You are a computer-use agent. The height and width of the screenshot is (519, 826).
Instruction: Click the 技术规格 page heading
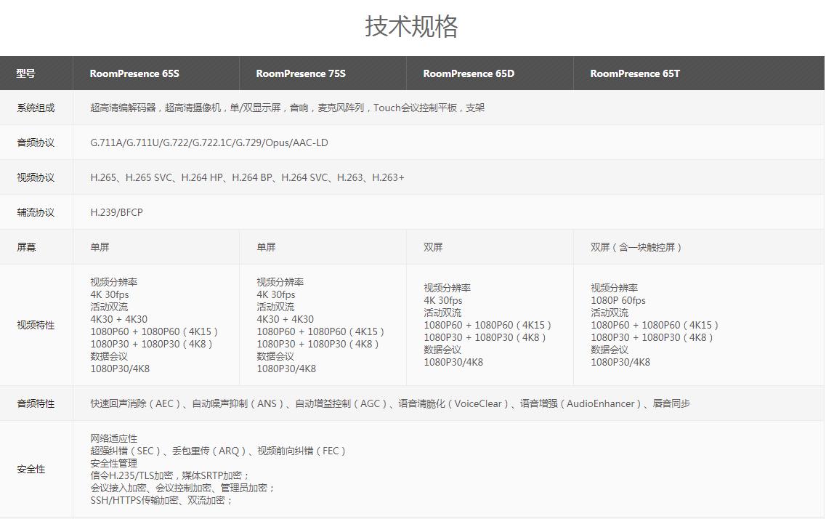(411, 27)
